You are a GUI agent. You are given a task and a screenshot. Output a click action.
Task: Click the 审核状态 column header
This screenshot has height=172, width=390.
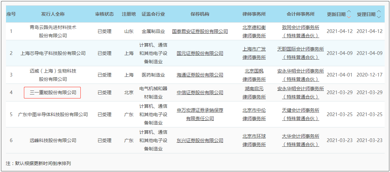104,14
